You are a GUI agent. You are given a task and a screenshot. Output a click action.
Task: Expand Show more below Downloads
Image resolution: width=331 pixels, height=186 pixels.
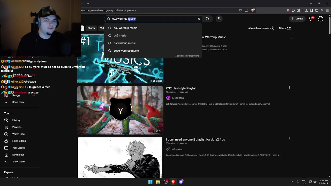coord(18,161)
